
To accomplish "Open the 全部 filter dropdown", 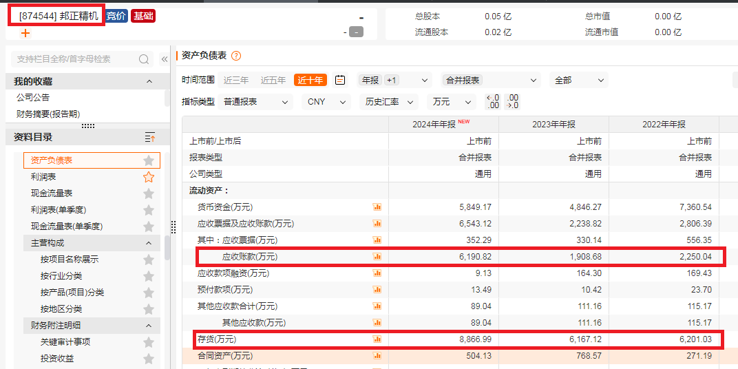I will [x=578, y=80].
